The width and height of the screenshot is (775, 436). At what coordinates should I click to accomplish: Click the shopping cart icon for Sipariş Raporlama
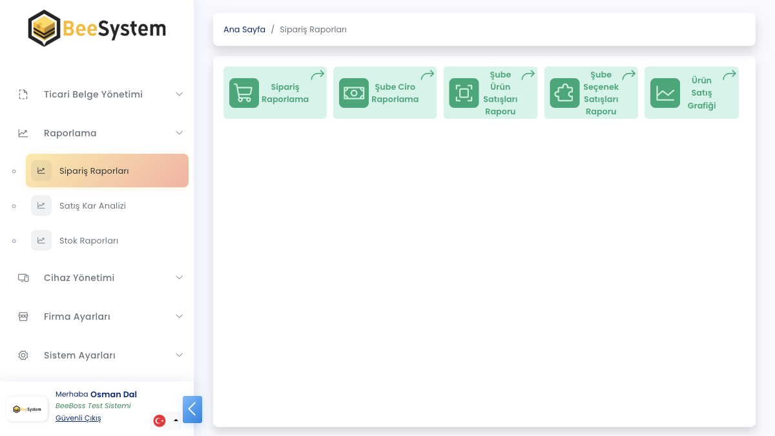243,93
